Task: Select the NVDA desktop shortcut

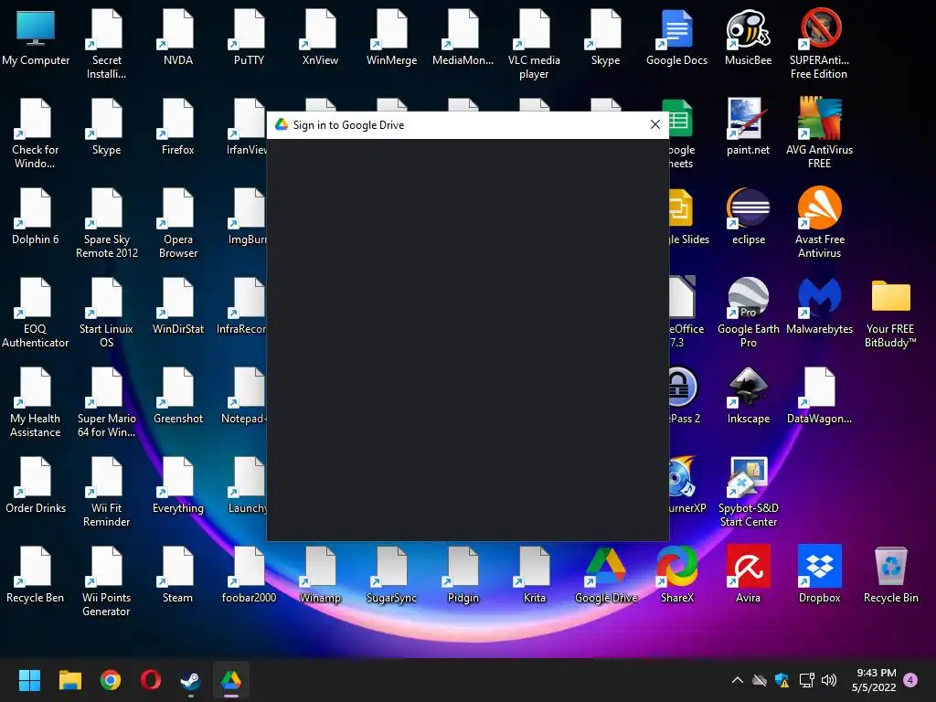Action: point(178,37)
